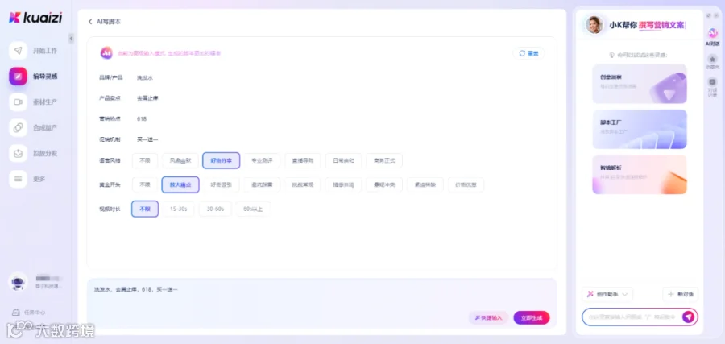The width and height of the screenshot is (725, 344).
Task: Open the 投放分发 sidebar icon
Action: click(x=18, y=153)
